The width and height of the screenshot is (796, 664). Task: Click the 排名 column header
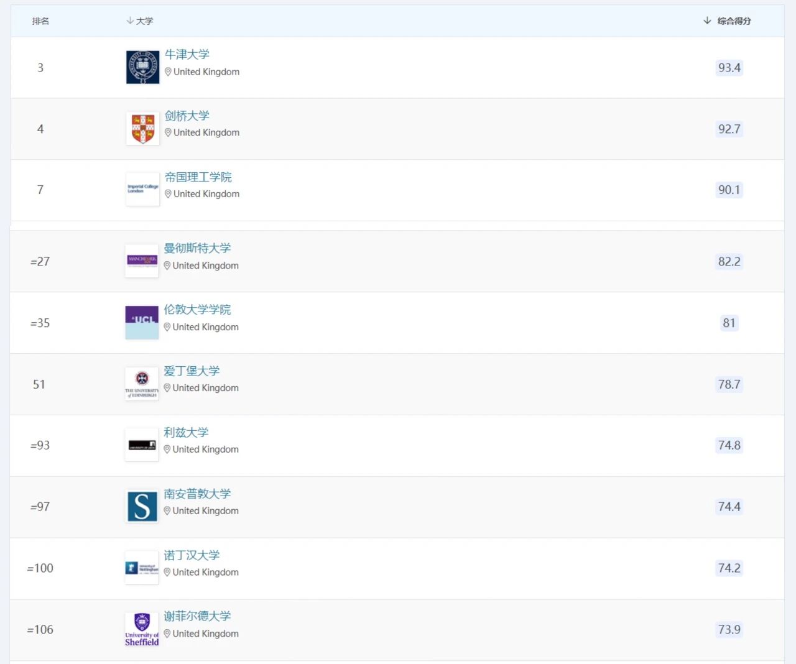tap(40, 21)
